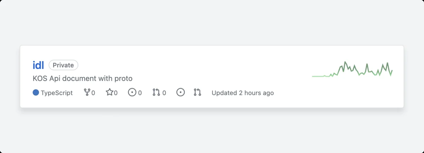
Task: Click the TypeScript language label
Action: pyautogui.click(x=57, y=93)
